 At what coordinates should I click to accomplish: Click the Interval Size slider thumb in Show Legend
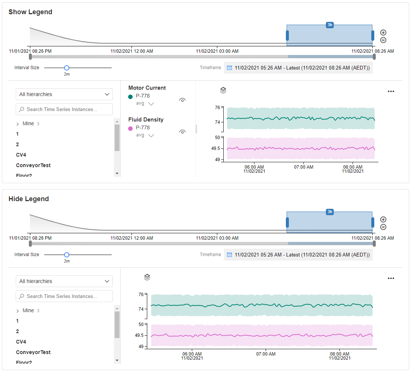pyautogui.click(x=67, y=68)
